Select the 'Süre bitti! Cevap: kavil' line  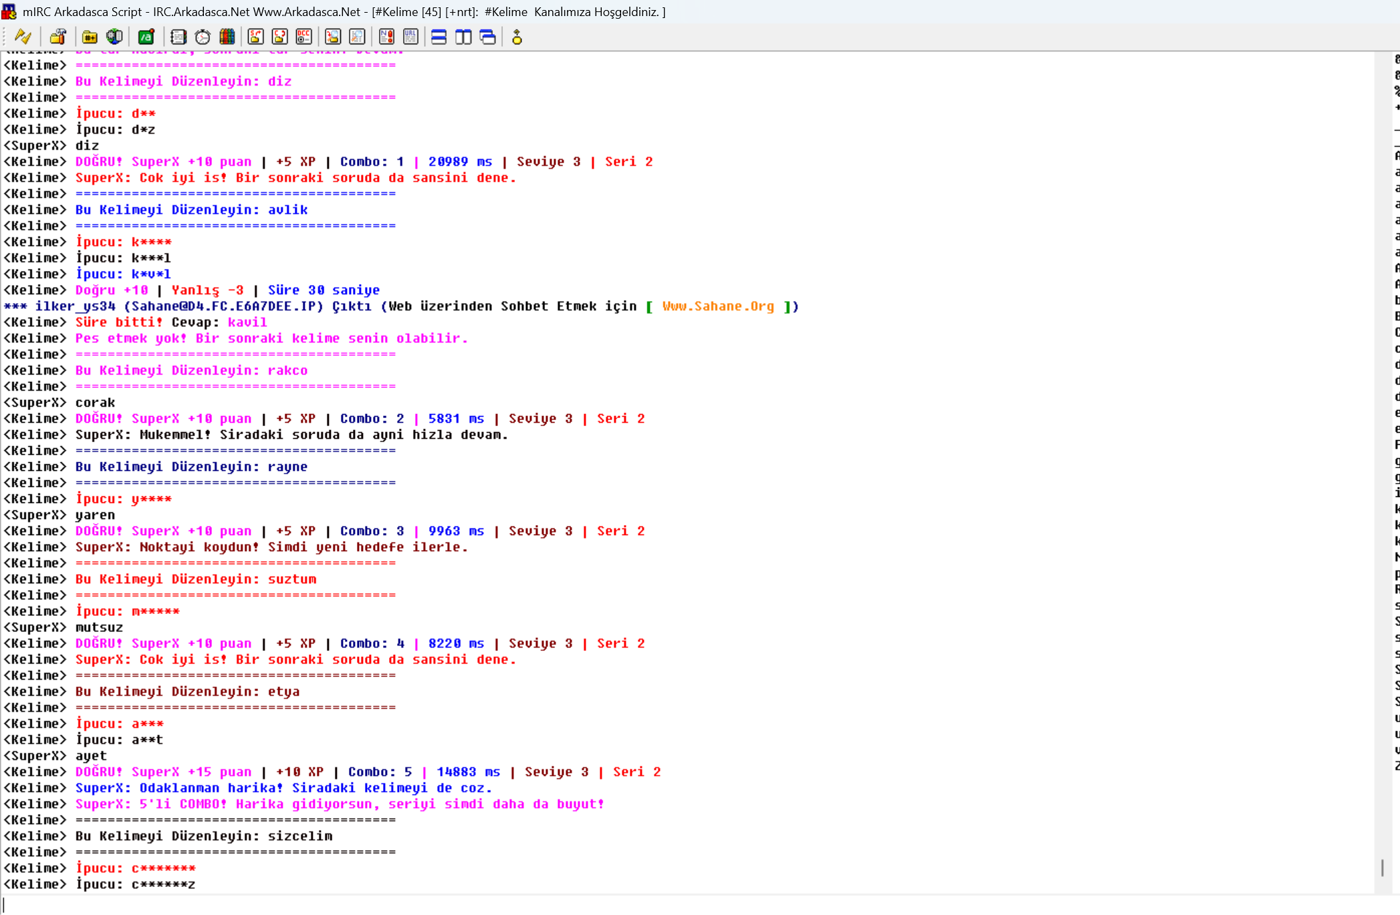click(135, 322)
